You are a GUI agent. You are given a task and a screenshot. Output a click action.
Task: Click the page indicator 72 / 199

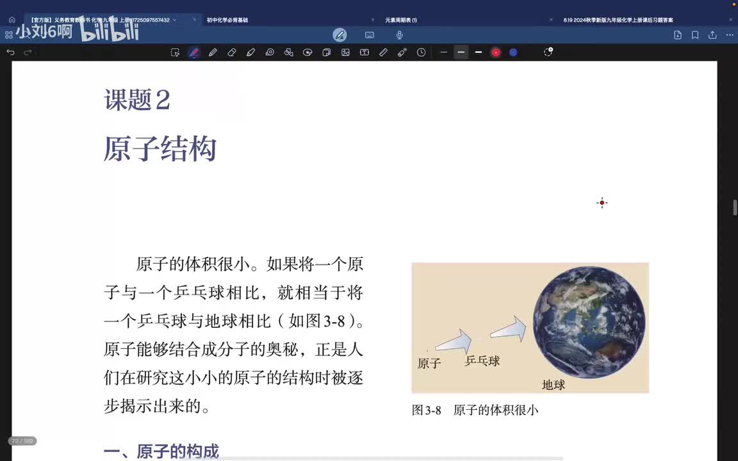(22, 441)
